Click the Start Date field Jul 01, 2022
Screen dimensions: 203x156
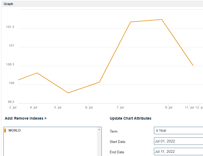coord(178,141)
